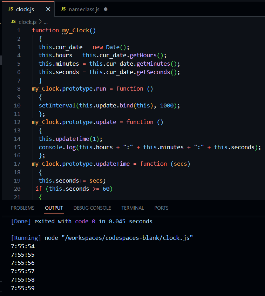
Task: Click '0.045' in the output line
Action: tap(117, 222)
